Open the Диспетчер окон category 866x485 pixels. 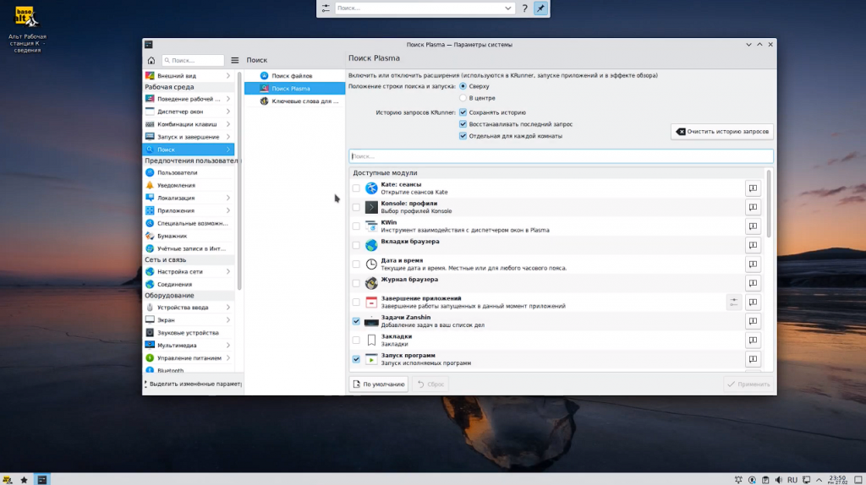coord(189,112)
